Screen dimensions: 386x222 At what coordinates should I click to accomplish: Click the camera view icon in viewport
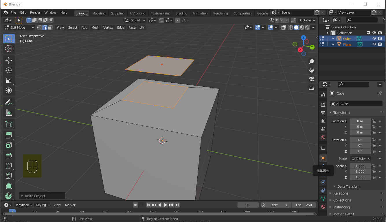click(x=312, y=79)
